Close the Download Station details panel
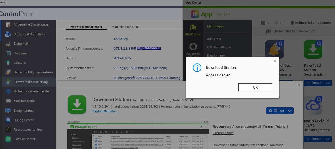The image size is (335, 149). click(299, 85)
